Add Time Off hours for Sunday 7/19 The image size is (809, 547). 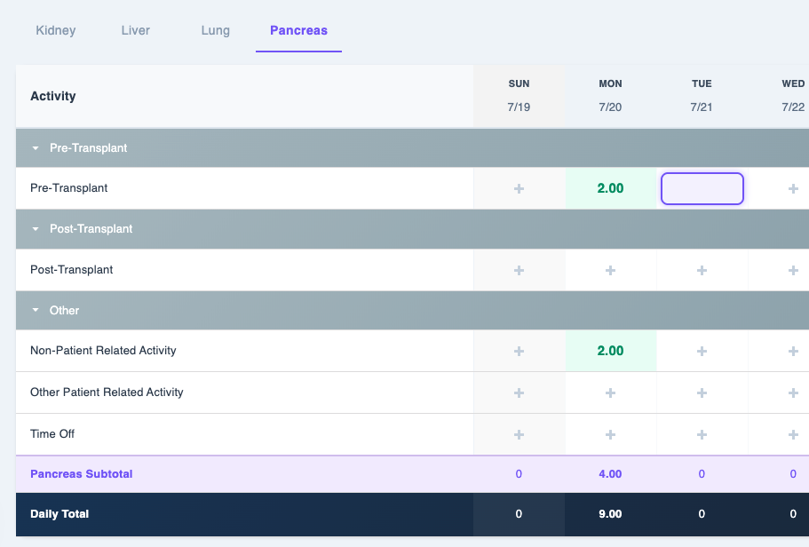point(519,435)
